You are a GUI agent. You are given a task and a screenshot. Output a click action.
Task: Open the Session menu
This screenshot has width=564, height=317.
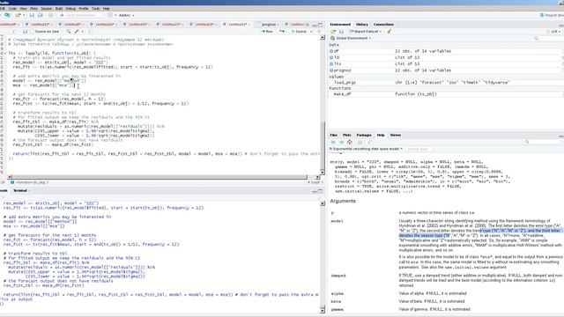tap(47, 8)
